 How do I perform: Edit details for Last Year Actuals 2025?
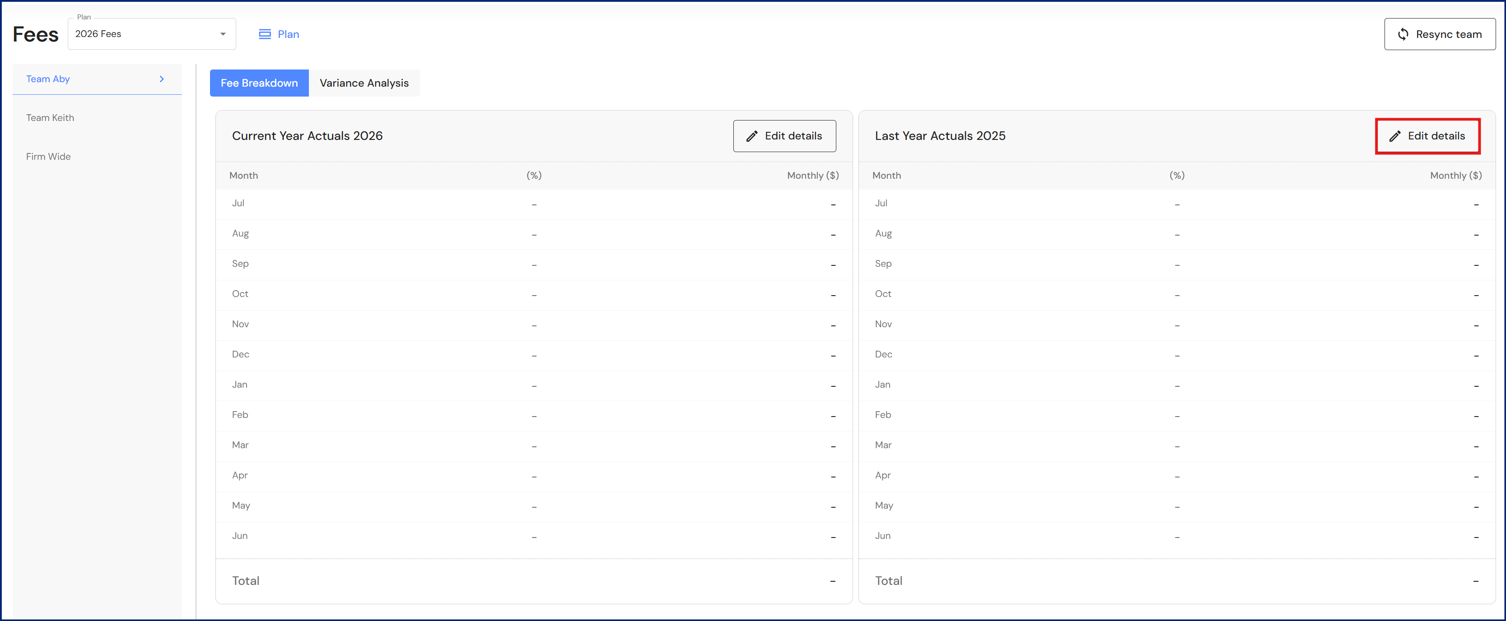[x=1427, y=136]
